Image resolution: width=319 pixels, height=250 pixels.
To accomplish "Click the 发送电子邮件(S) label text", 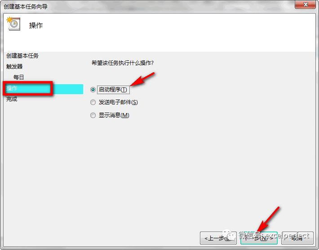I will [118, 102].
